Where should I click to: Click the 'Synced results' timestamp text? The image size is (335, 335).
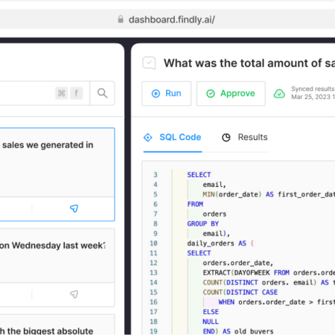coord(313,93)
